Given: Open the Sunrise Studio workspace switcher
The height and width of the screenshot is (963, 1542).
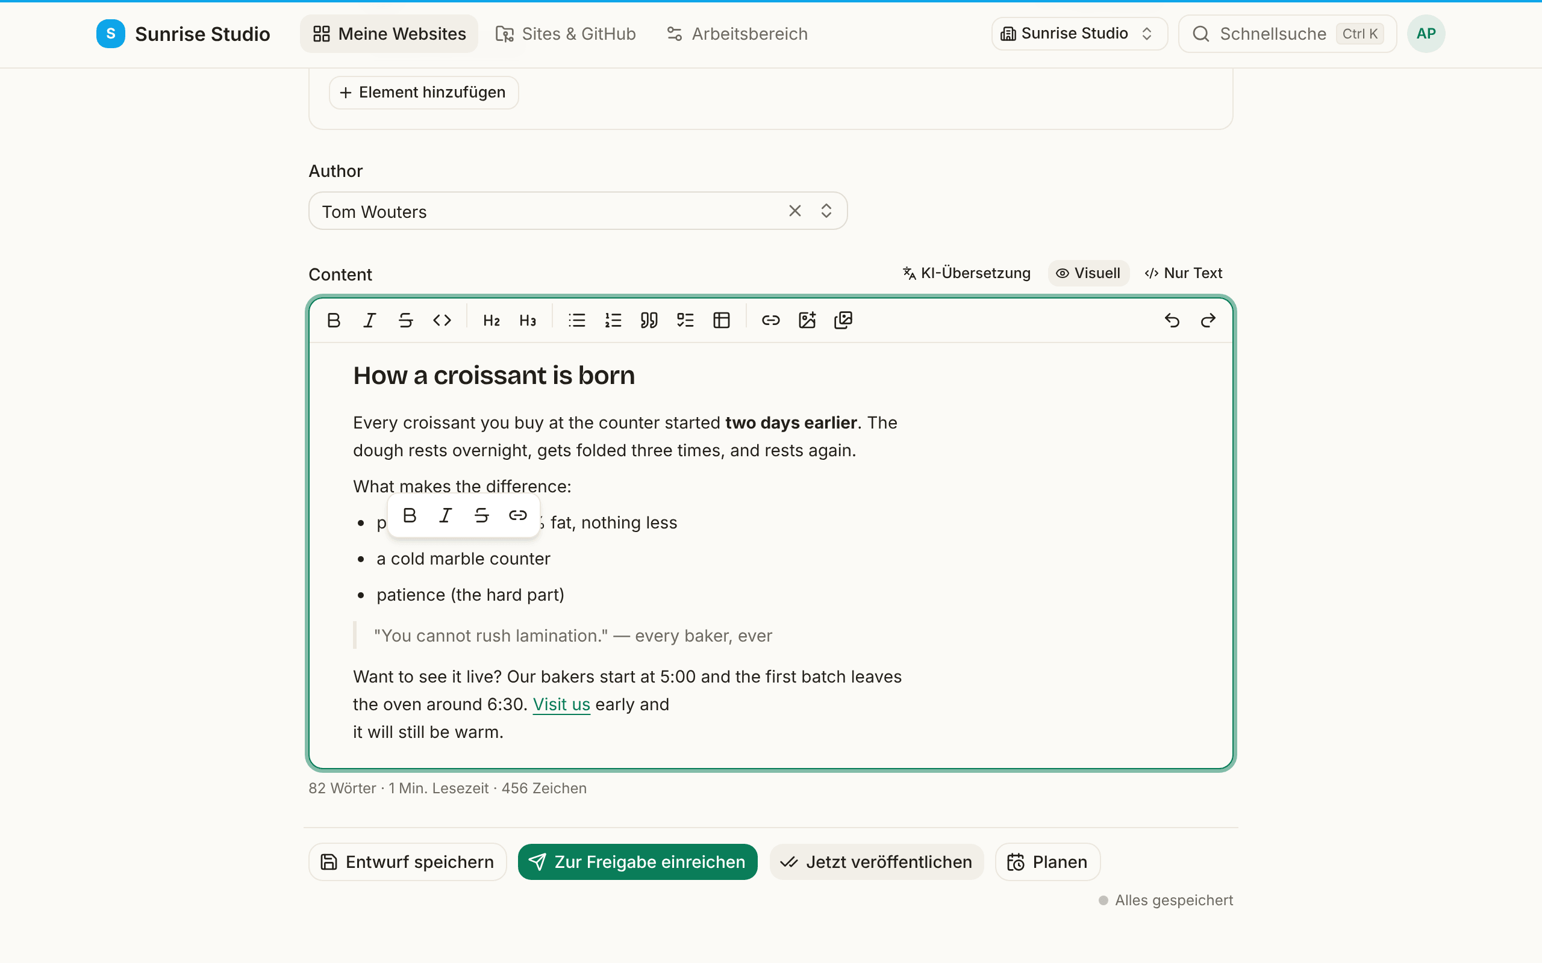Looking at the screenshot, I should 1079,34.
